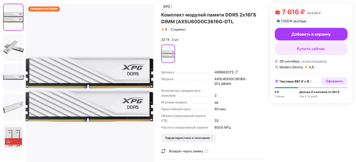Click the return arrows icon
The height and width of the screenshot is (162, 356).
point(164,151)
